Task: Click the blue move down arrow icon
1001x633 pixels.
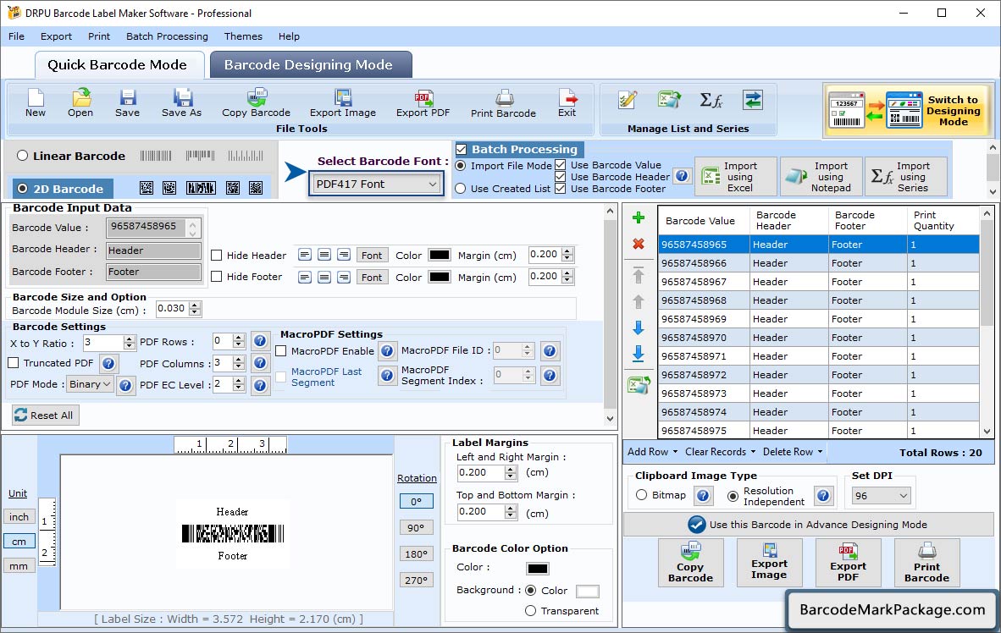Action: click(x=638, y=328)
